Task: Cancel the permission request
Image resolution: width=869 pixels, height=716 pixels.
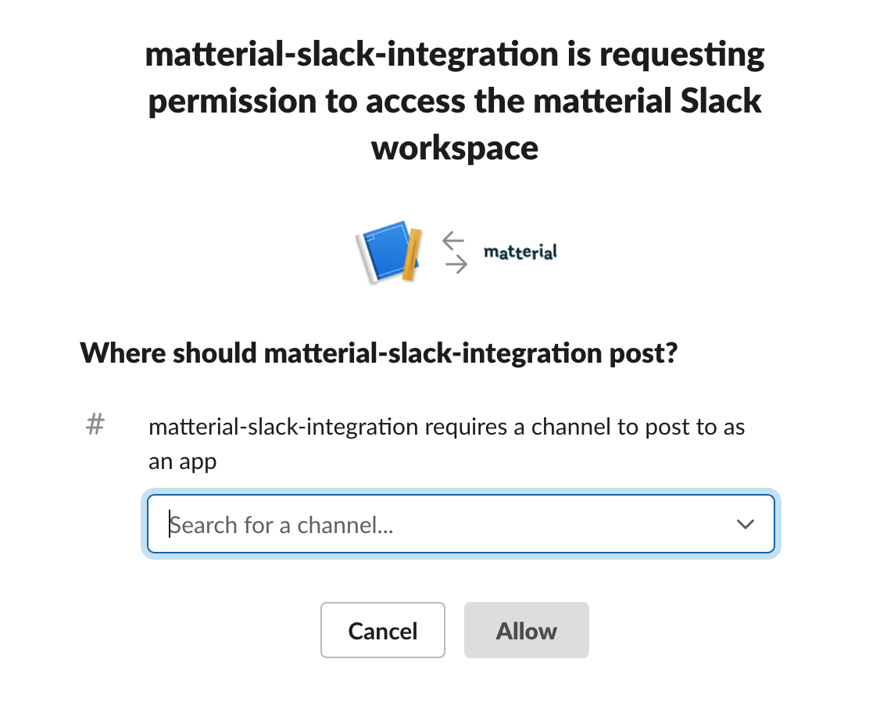Action: pyautogui.click(x=383, y=630)
